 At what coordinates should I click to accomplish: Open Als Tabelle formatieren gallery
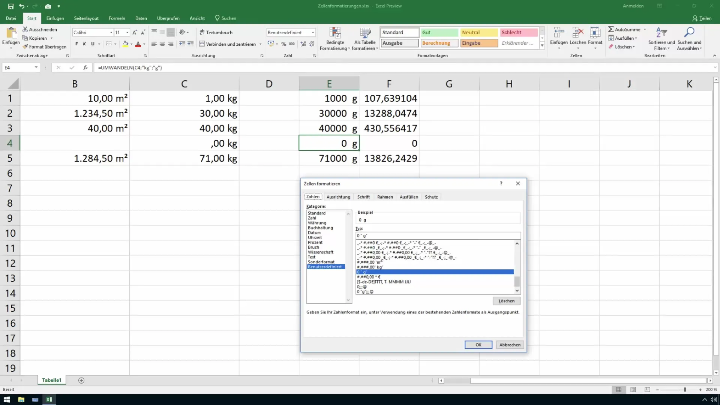[365, 39]
